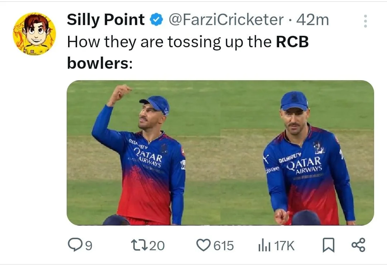Bookmark this tweet
Screen dimensions: 387x266
coord(328,245)
